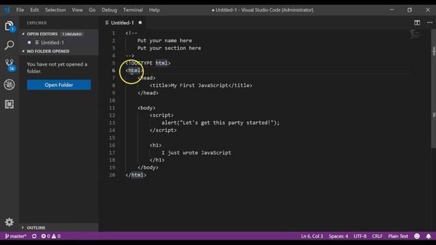
Task: Open the Explorer view in activity bar
Action: [9, 26]
